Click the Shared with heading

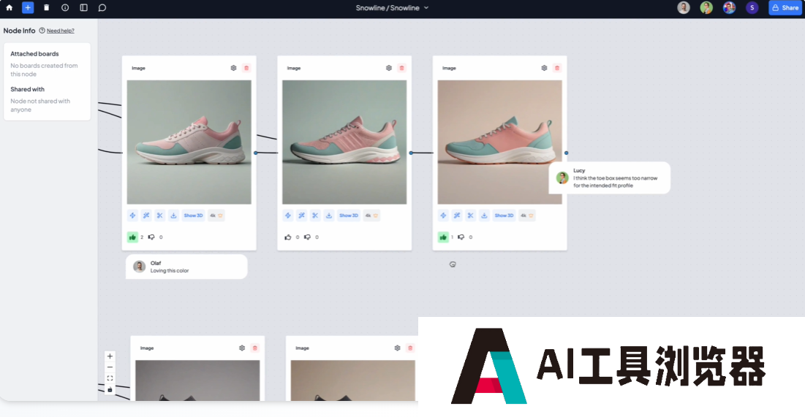click(27, 89)
